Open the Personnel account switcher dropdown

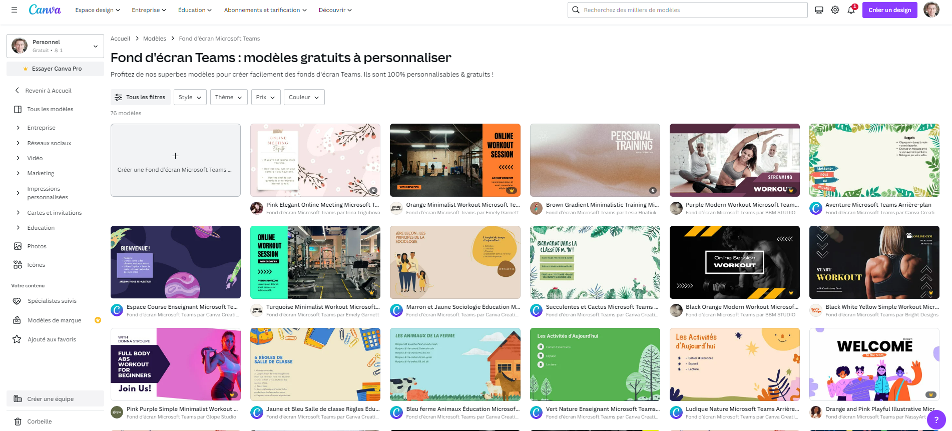(x=55, y=46)
